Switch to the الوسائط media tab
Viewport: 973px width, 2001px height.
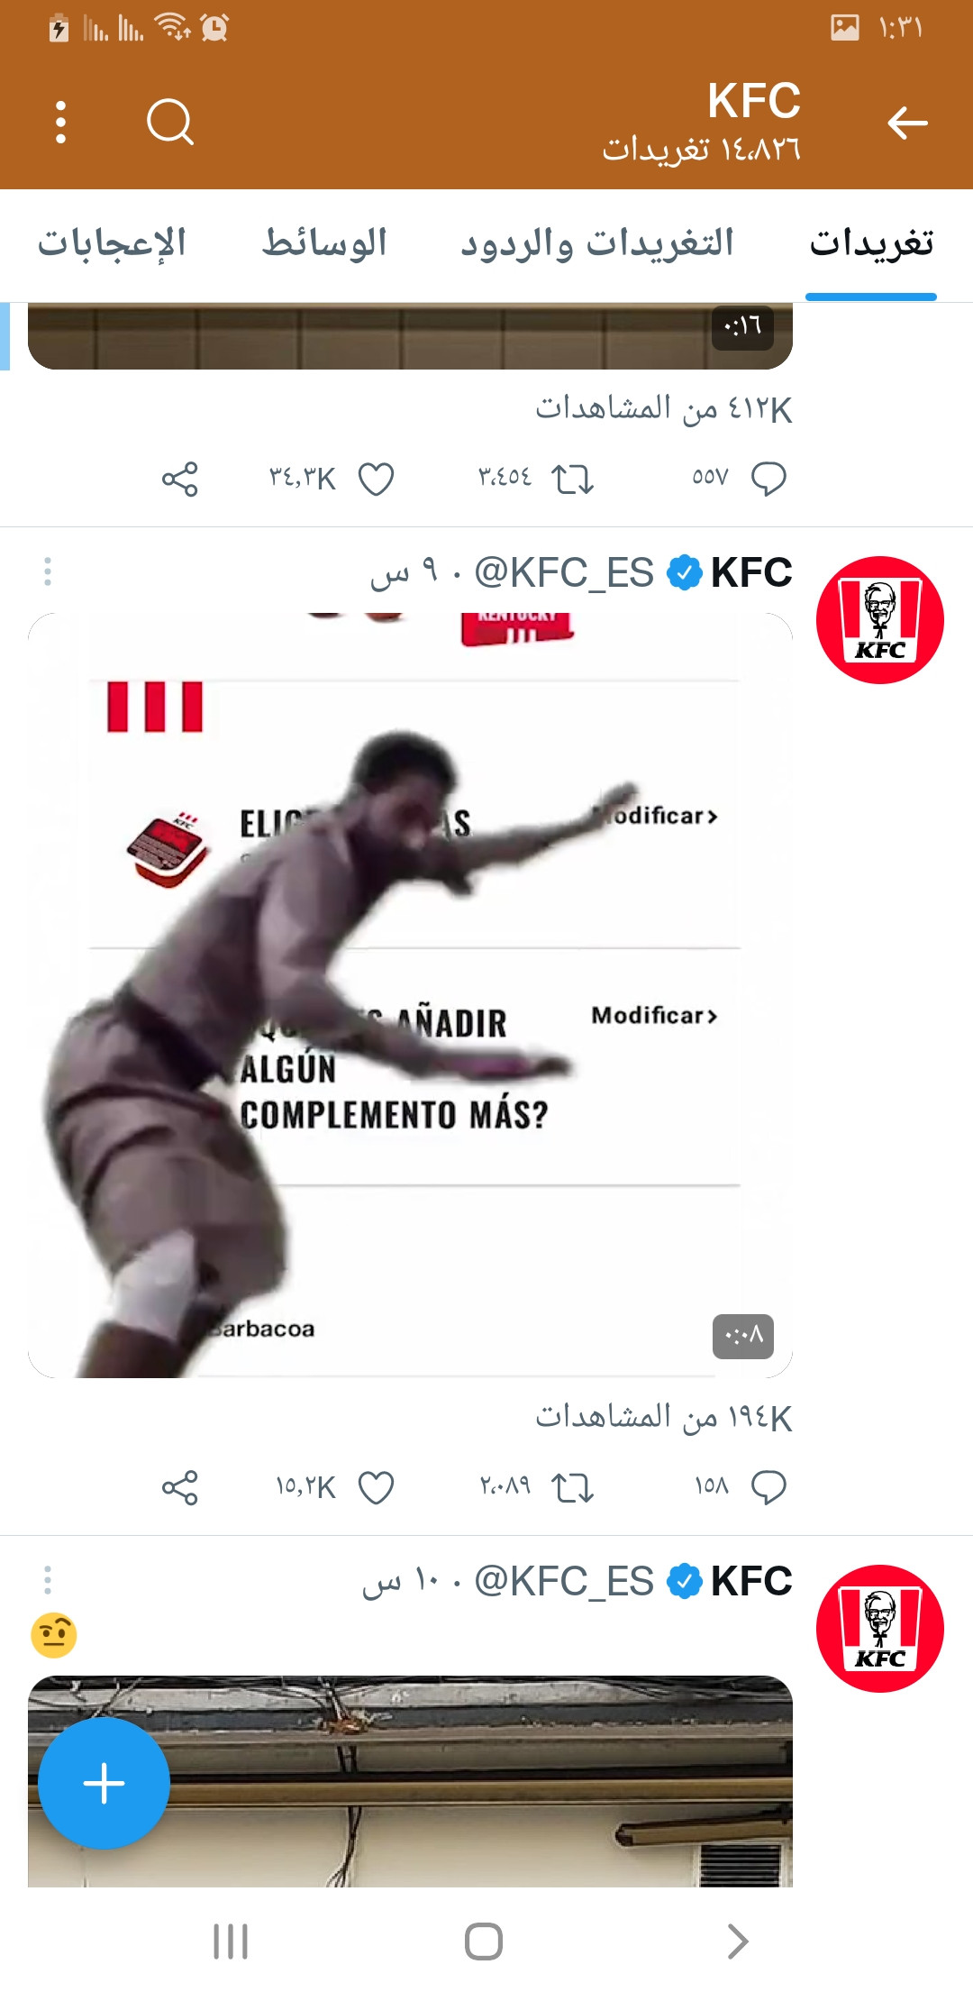click(x=324, y=243)
